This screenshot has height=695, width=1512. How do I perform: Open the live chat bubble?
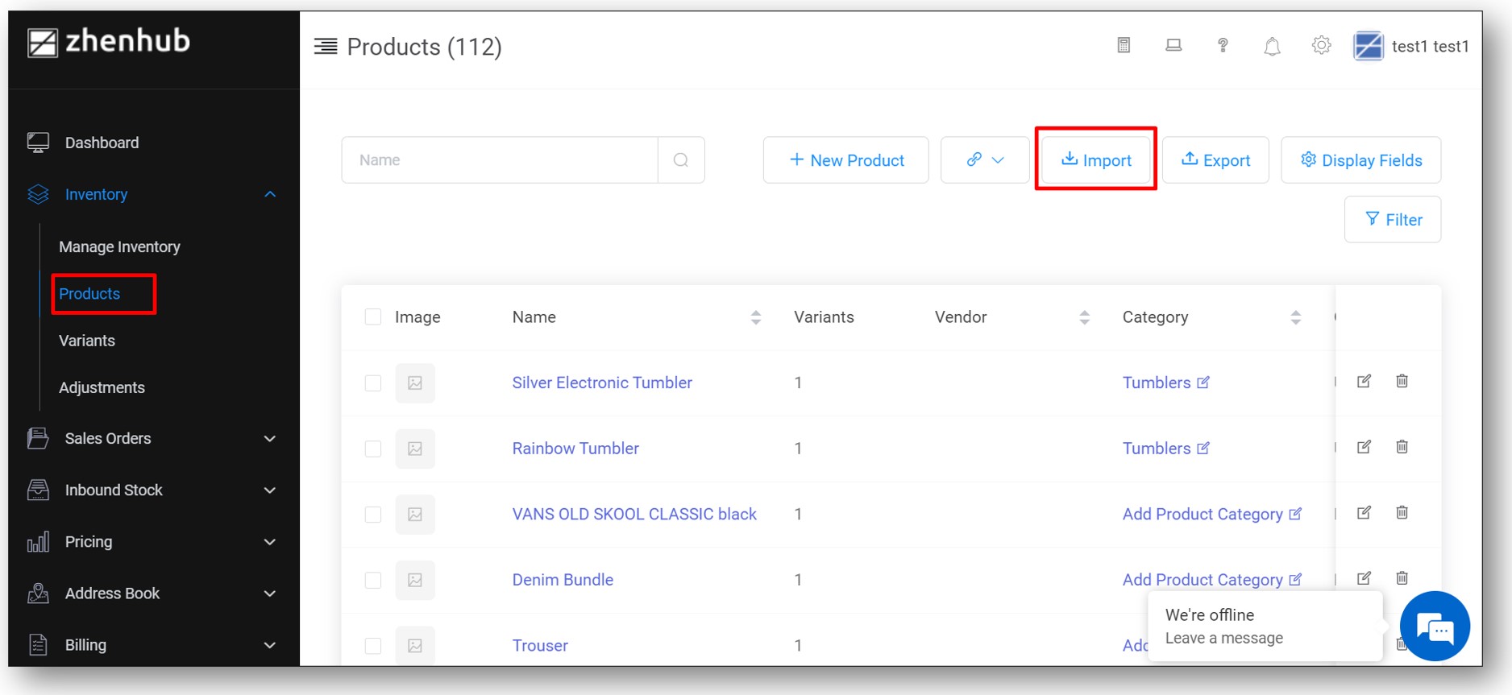(1435, 627)
